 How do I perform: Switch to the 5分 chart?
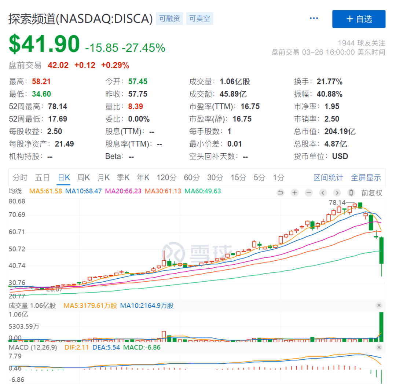[259, 177]
